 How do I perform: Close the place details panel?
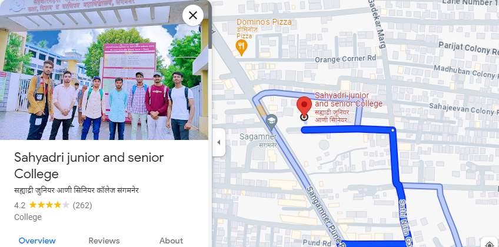pyautogui.click(x=193, y=15)
